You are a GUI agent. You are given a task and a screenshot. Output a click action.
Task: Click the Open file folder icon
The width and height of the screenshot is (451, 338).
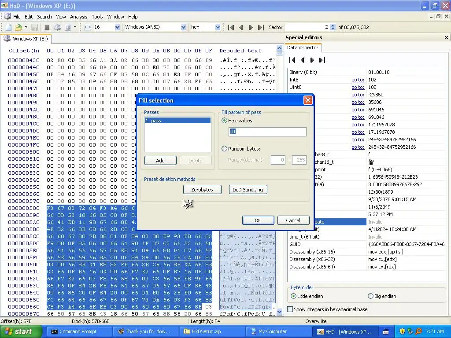click(18, 27)
